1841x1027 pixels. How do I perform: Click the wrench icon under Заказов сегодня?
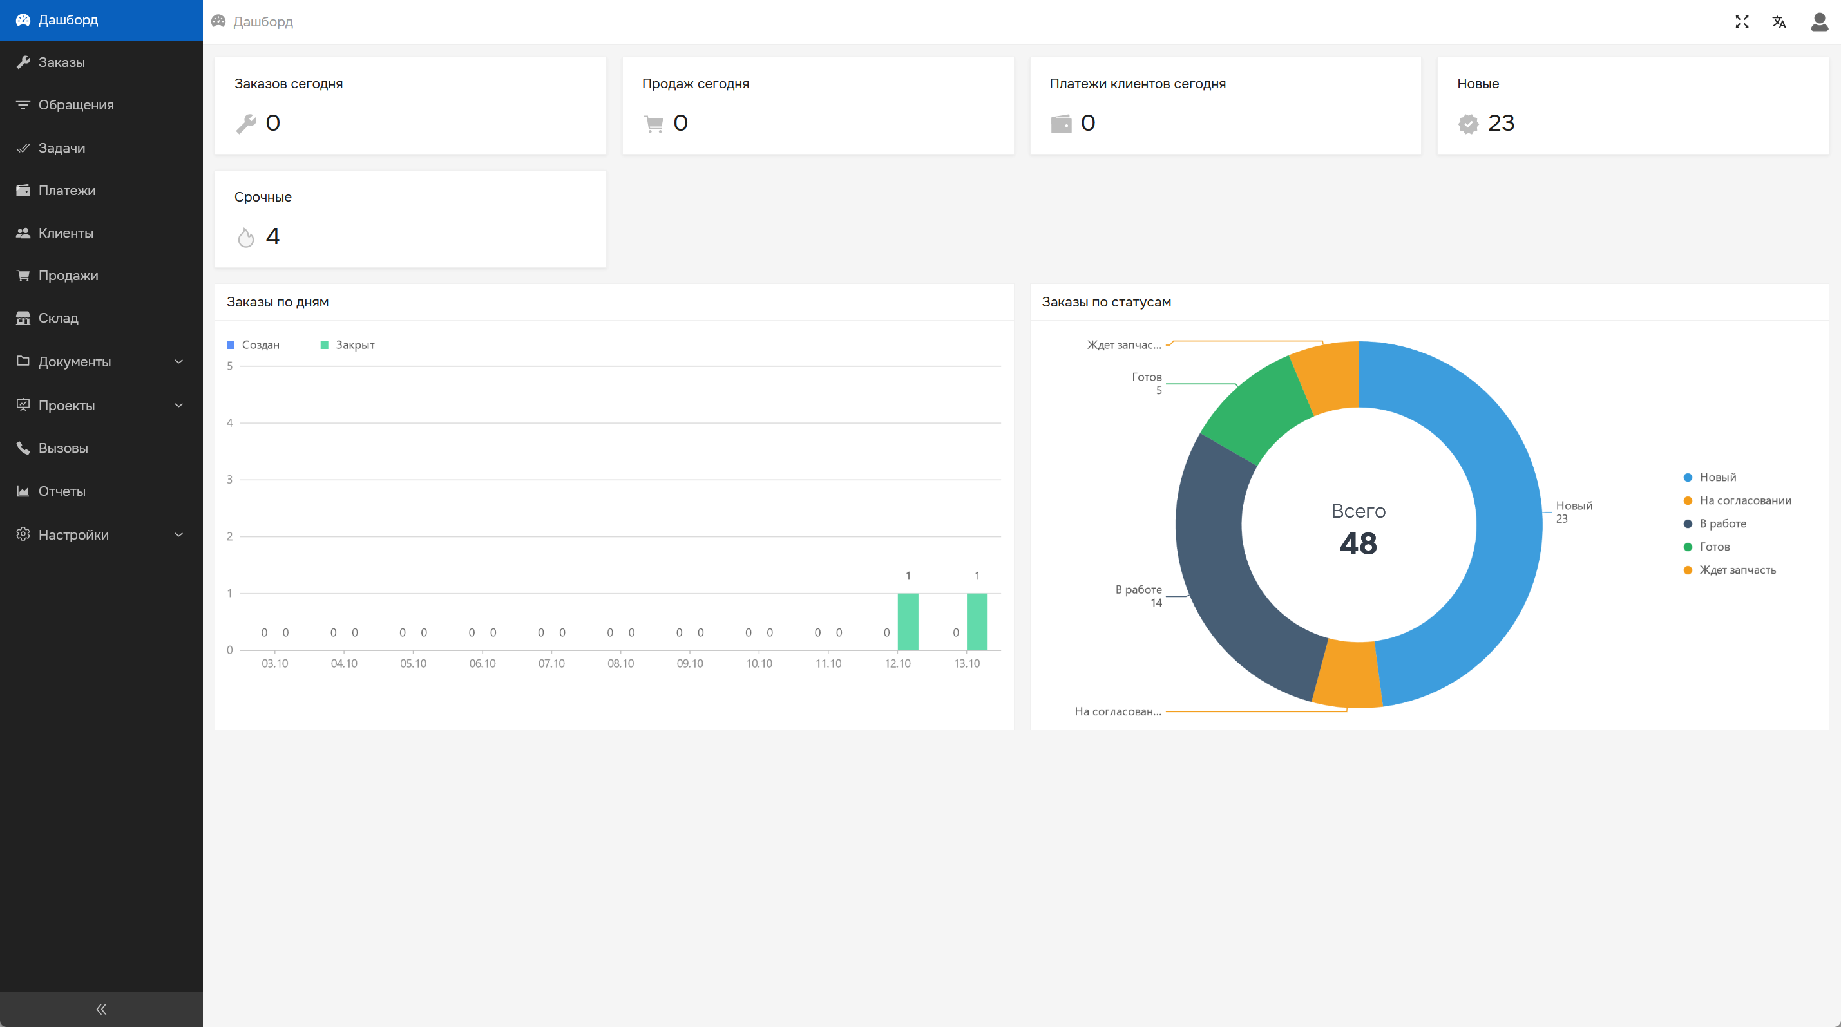(x=246, y=124)
